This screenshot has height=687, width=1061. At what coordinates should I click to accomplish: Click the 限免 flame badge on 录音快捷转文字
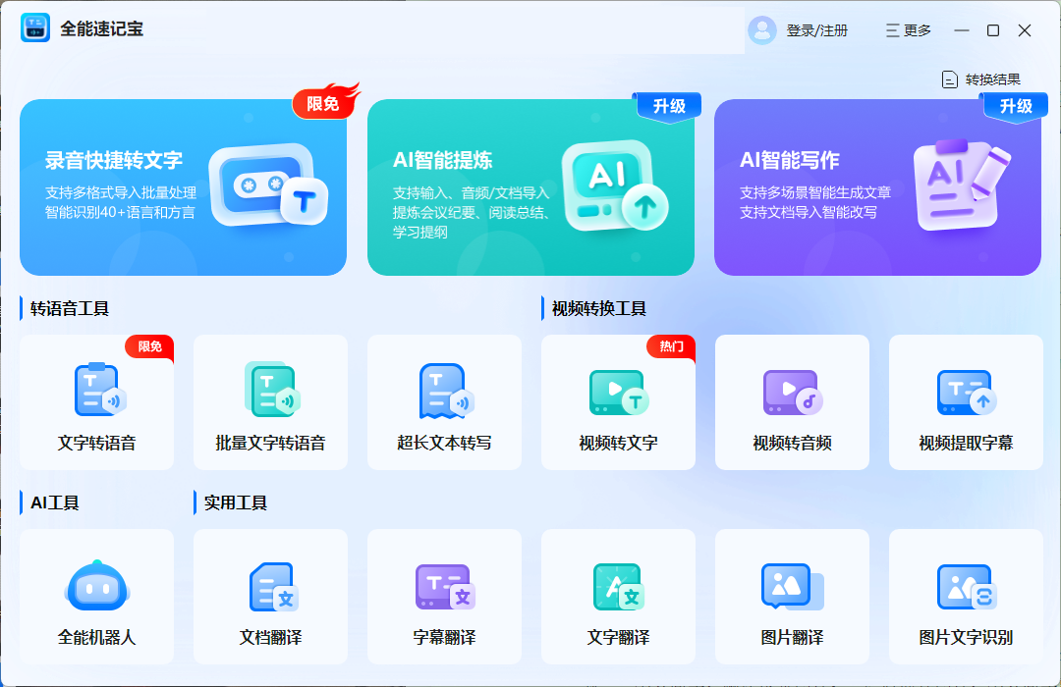click(x=325, y=101)
